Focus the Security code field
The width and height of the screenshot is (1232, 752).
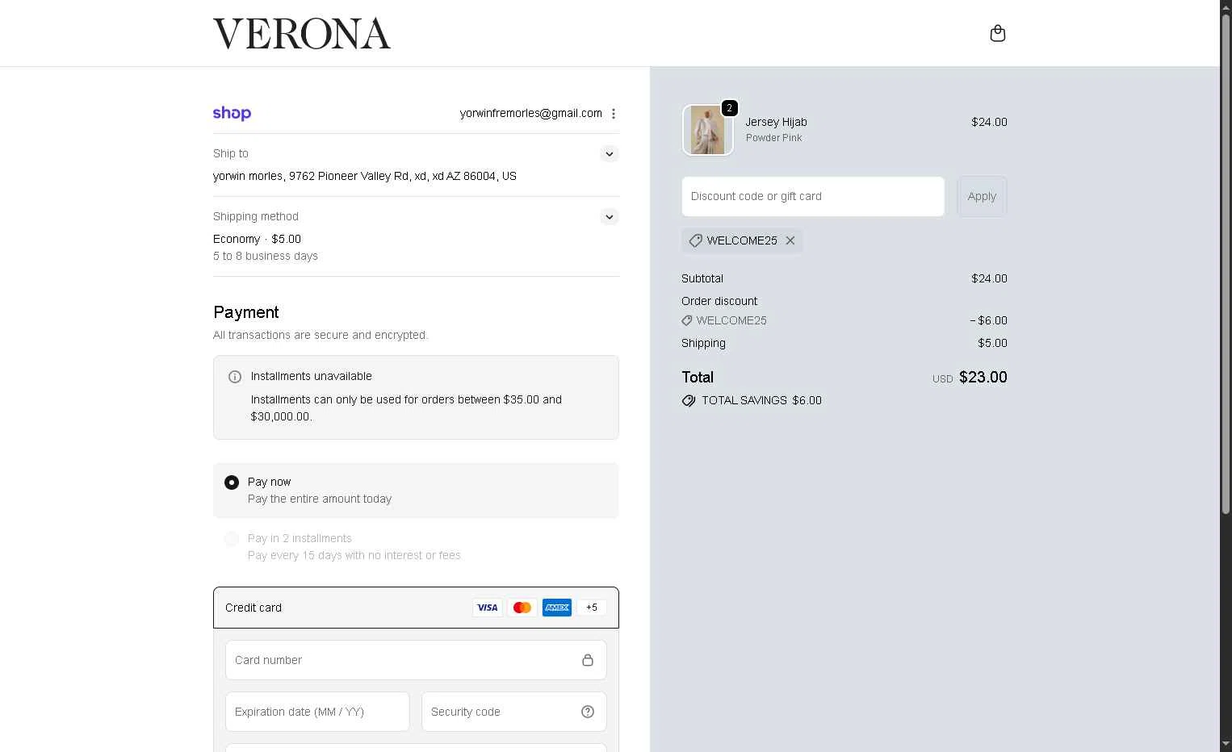tap(514, 712)
